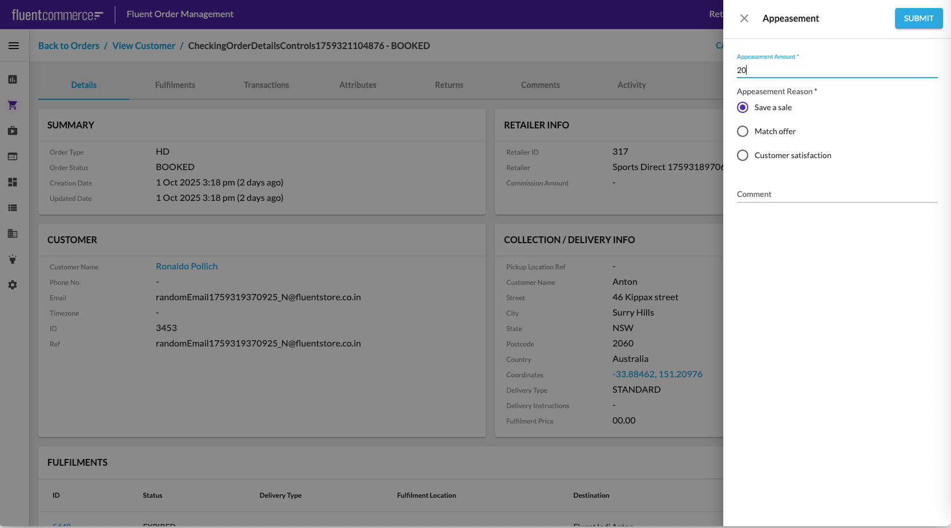Open the hamburger navigation menu

tap(14, 46)
